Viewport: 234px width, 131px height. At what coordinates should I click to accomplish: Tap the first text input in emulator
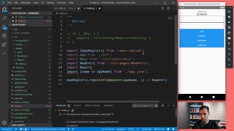coord(201,19)
